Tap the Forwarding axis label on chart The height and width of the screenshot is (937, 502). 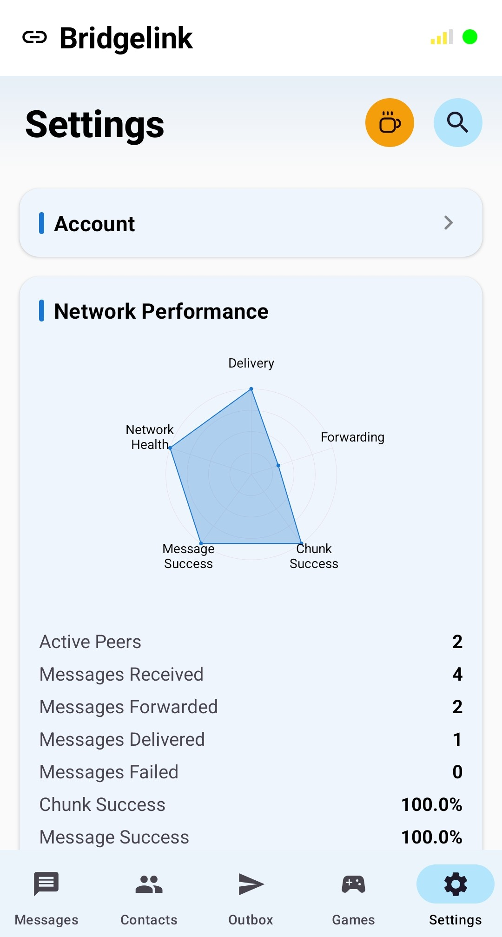coord(352,437)
